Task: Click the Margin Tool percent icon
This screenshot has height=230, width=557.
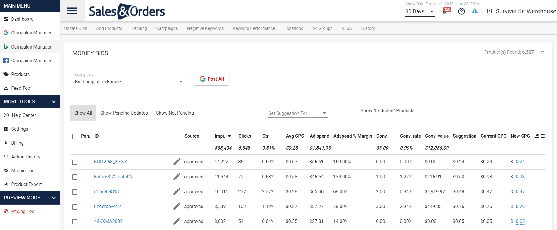Action: click(6, 170)
